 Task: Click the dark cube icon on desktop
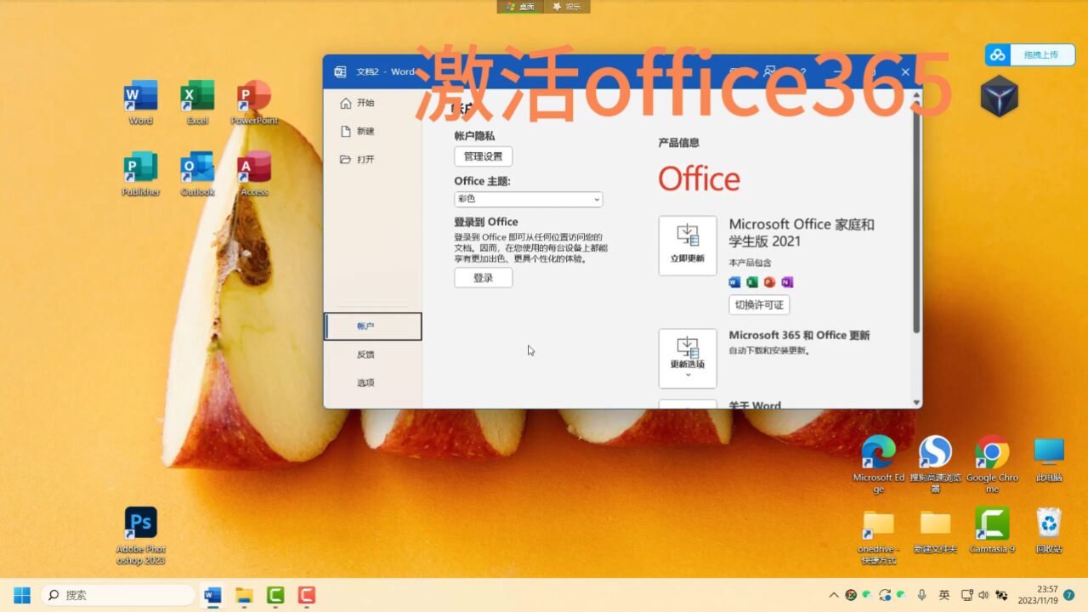pyautogui.click(x=1000, y=95)
